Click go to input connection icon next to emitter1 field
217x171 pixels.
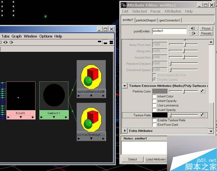click(x=193, y=28)
